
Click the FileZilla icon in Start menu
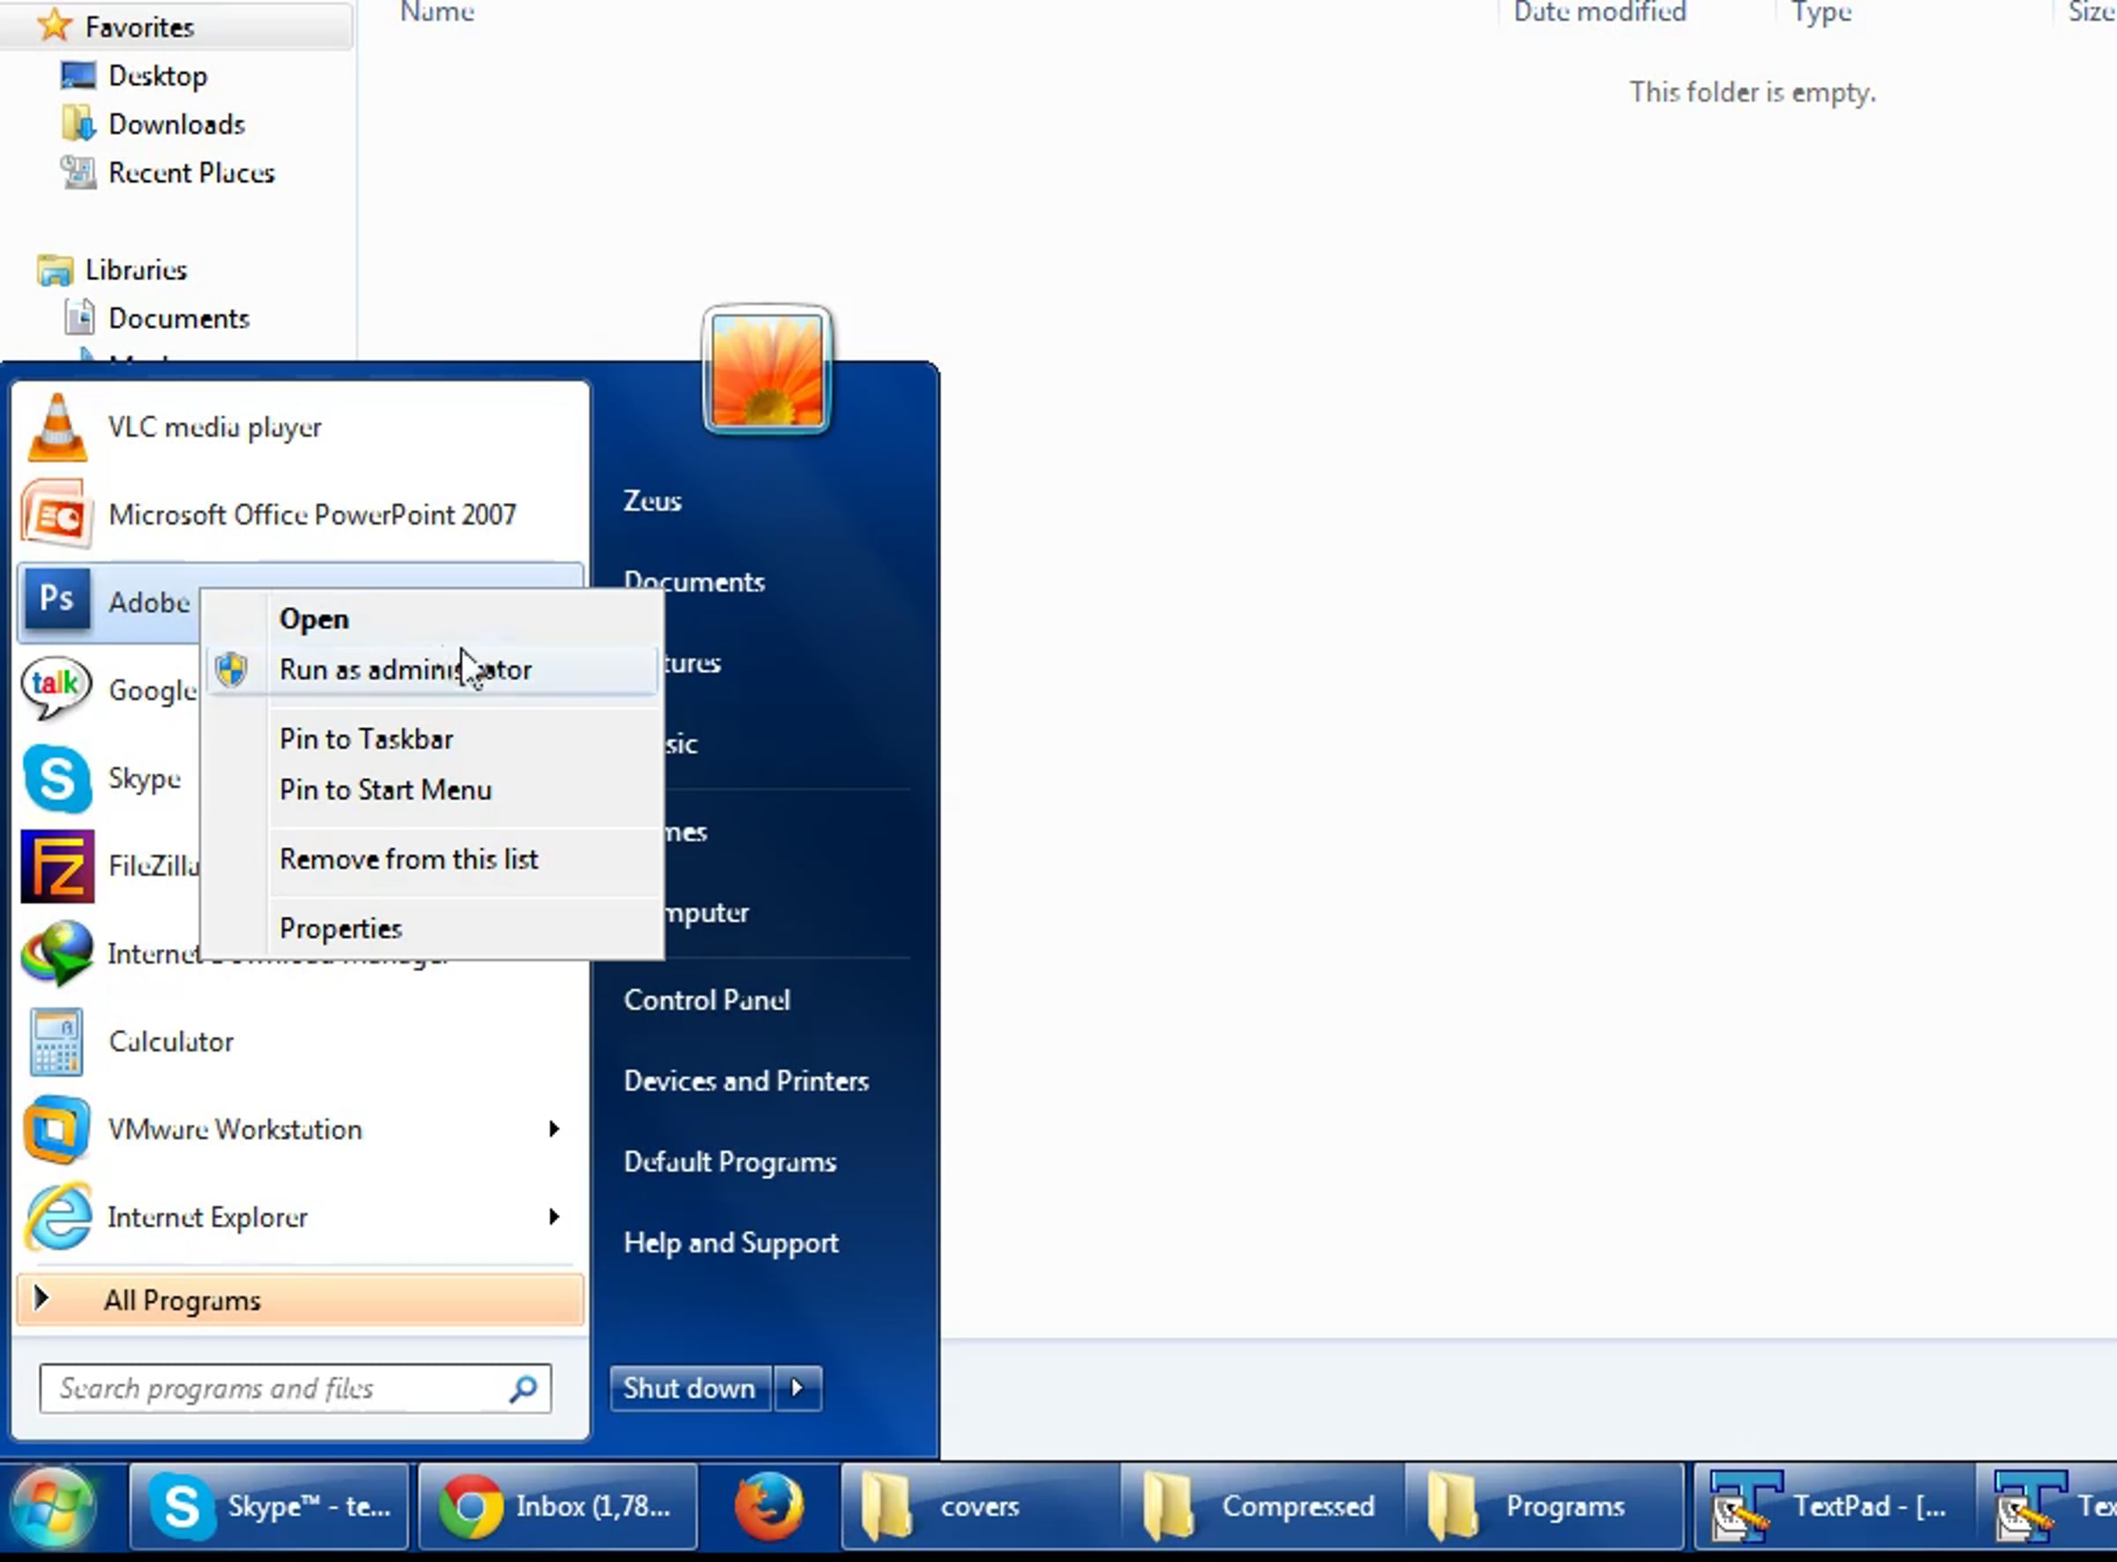point(56,866)
